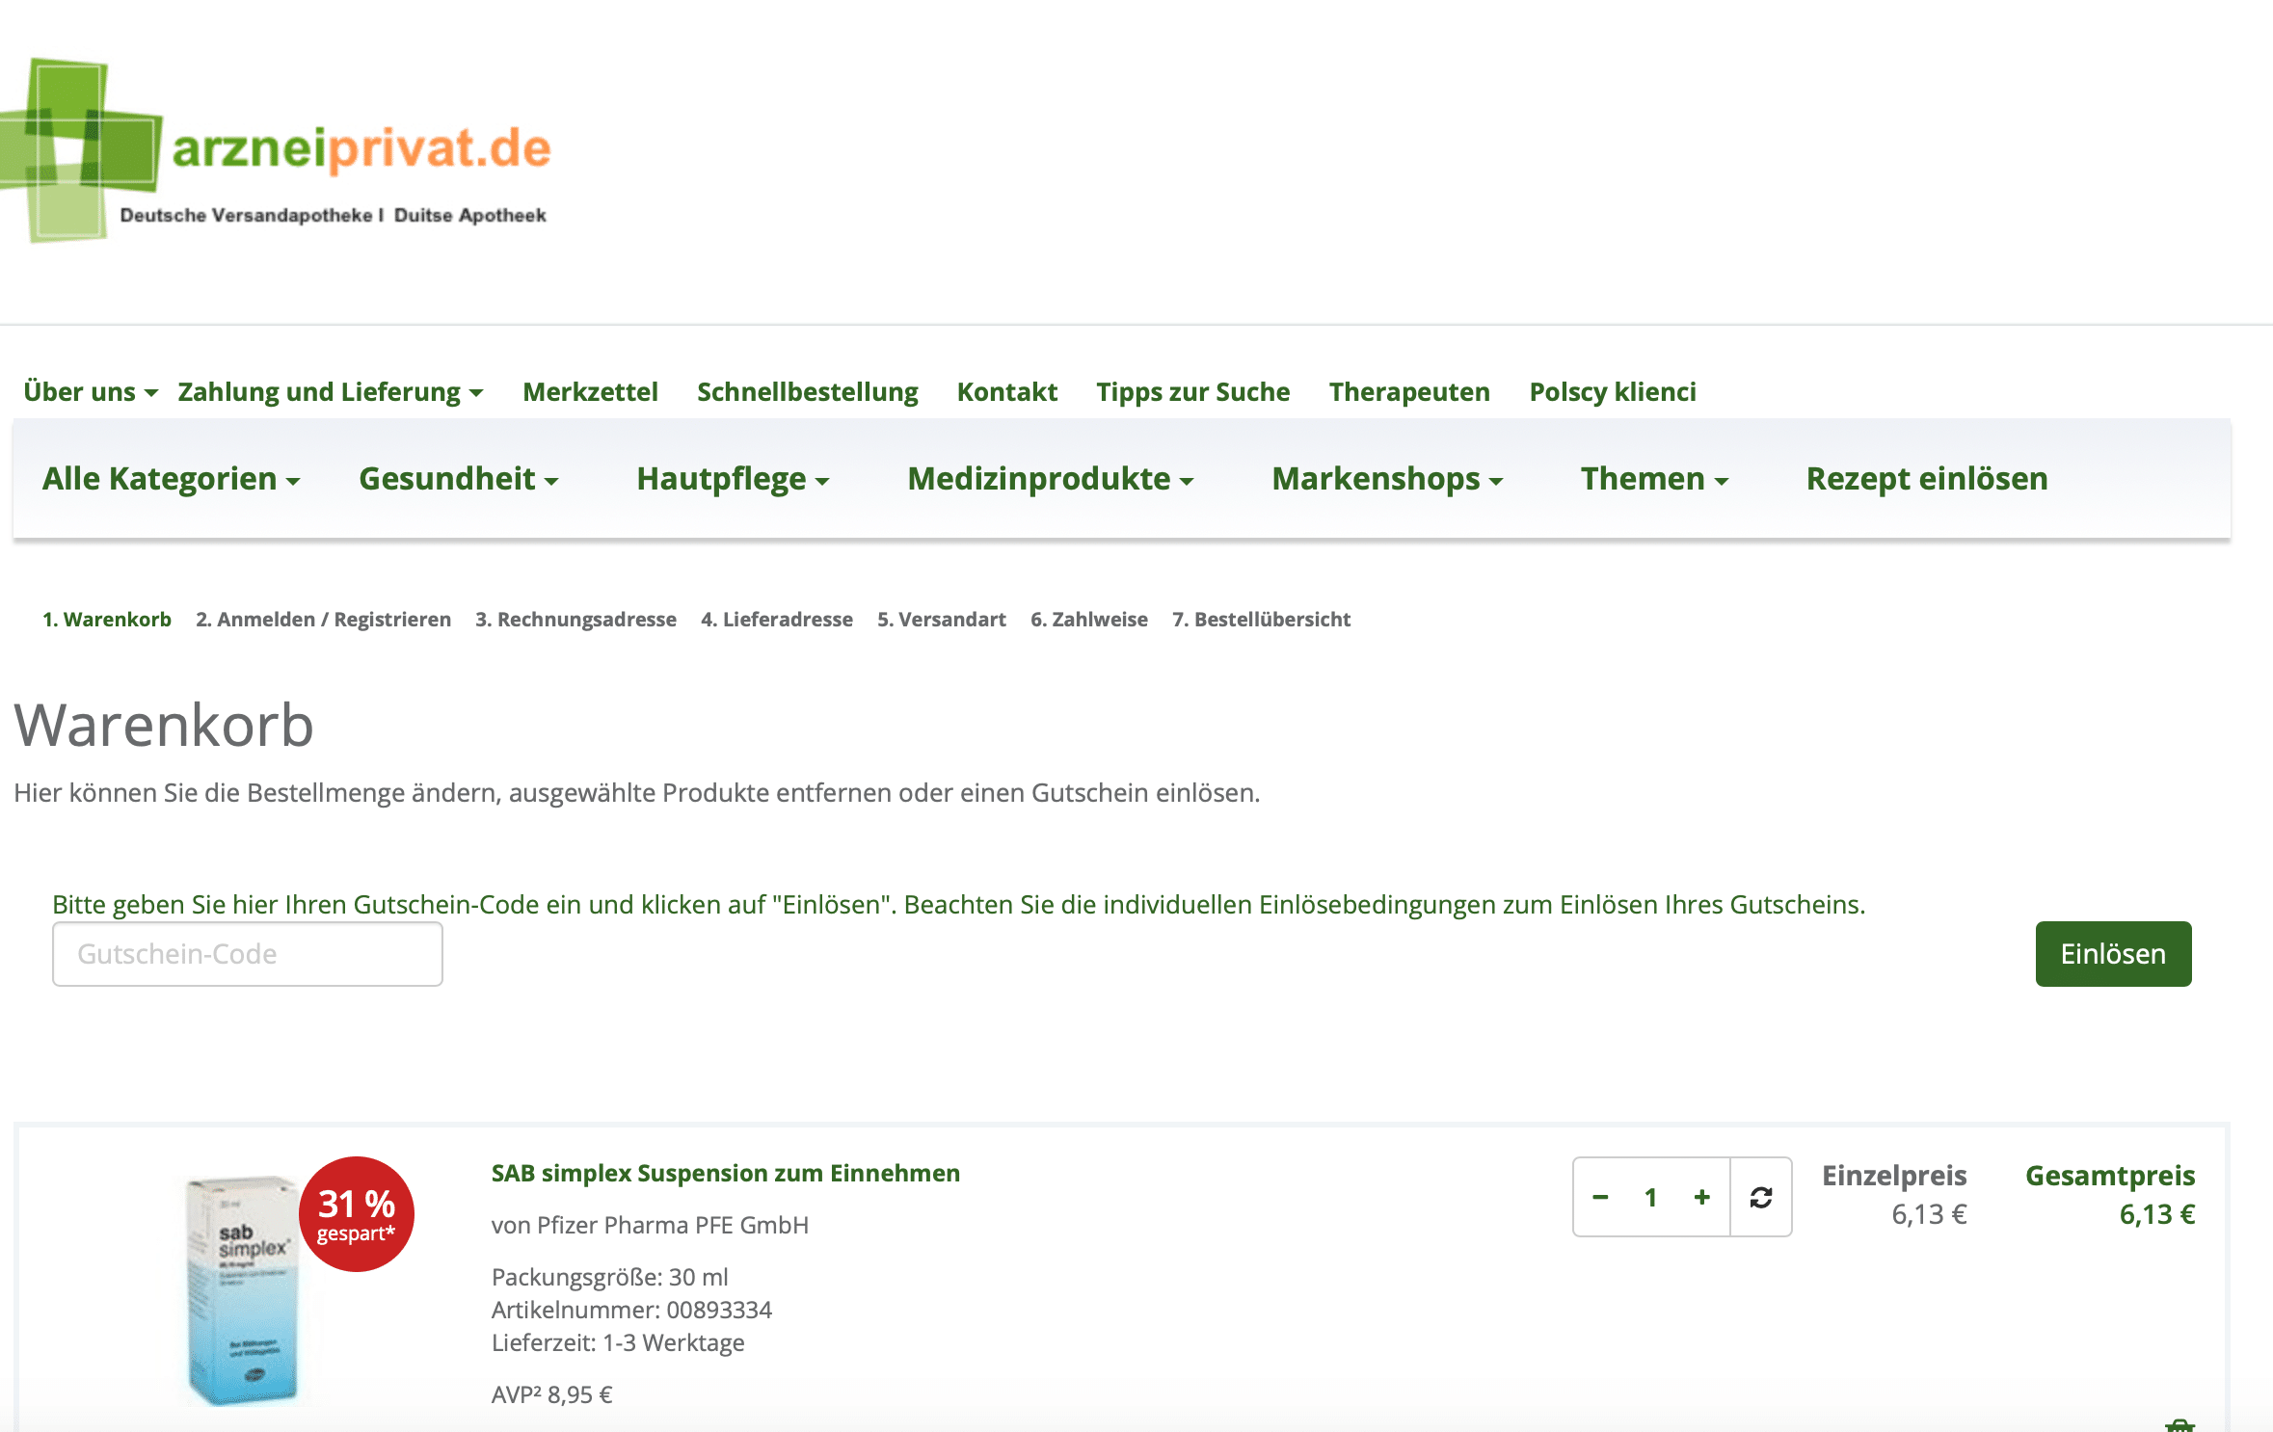Click the Lieferzeit: 1-3 Werktage text
The height and width of the screenshot is (1432, 2273).
tap(618, 1343)
